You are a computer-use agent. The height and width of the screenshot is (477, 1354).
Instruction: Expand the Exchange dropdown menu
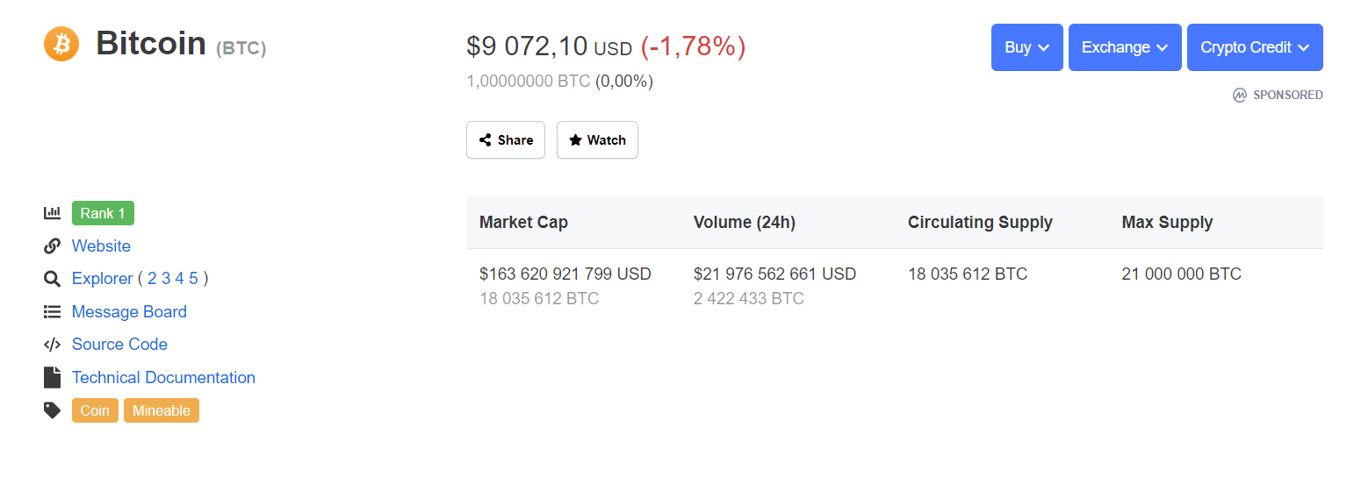point(1125,47)
